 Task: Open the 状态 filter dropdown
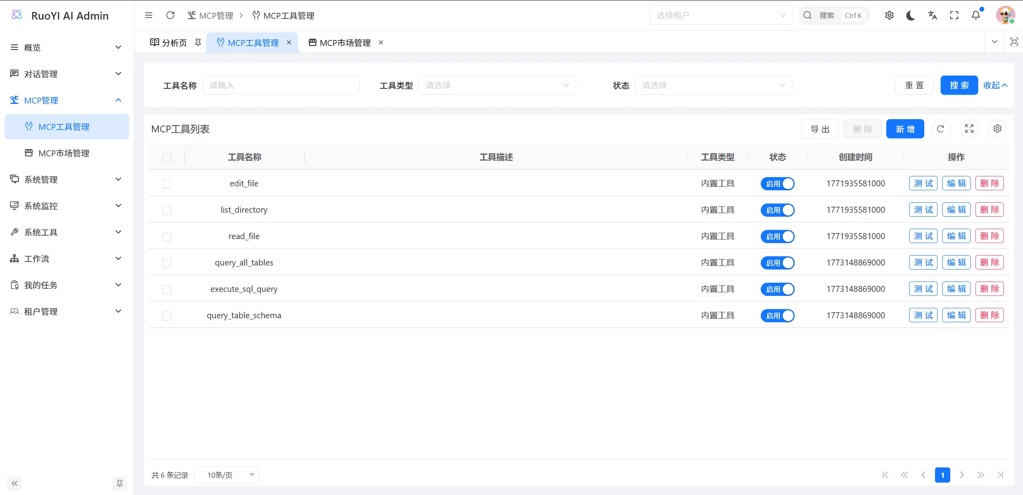click(713, 85)
